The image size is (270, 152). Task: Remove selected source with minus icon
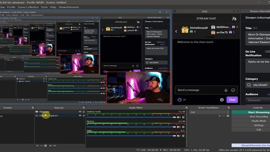[41, 146]
